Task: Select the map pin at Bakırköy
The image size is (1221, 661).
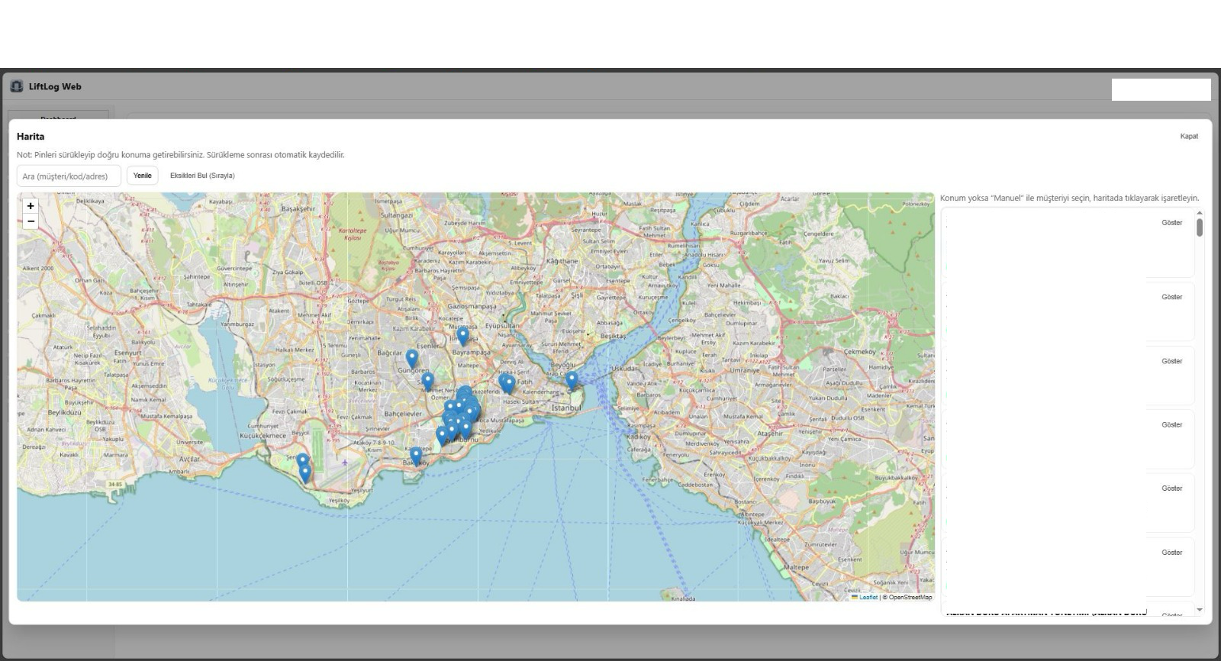Action: tap(416, 456)
